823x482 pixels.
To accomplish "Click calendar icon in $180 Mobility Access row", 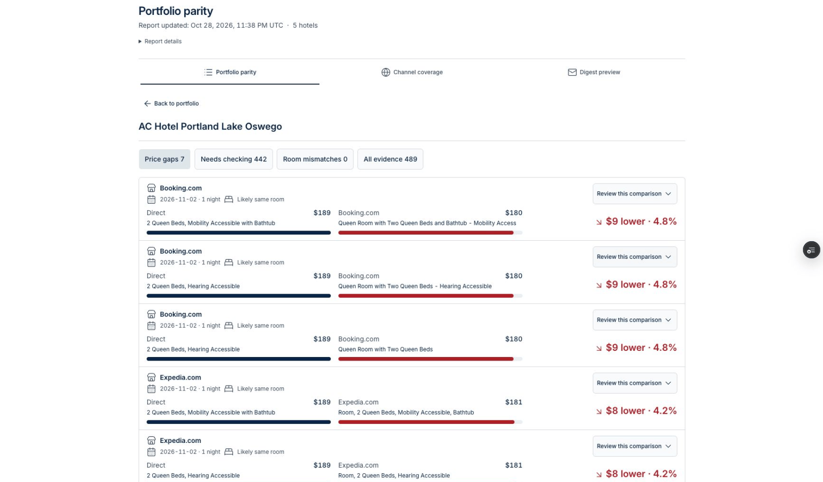I will point(151,200).
